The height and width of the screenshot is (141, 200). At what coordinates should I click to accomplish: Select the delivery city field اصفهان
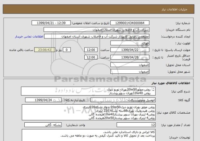pyautogui.click(x=130, y=71)
